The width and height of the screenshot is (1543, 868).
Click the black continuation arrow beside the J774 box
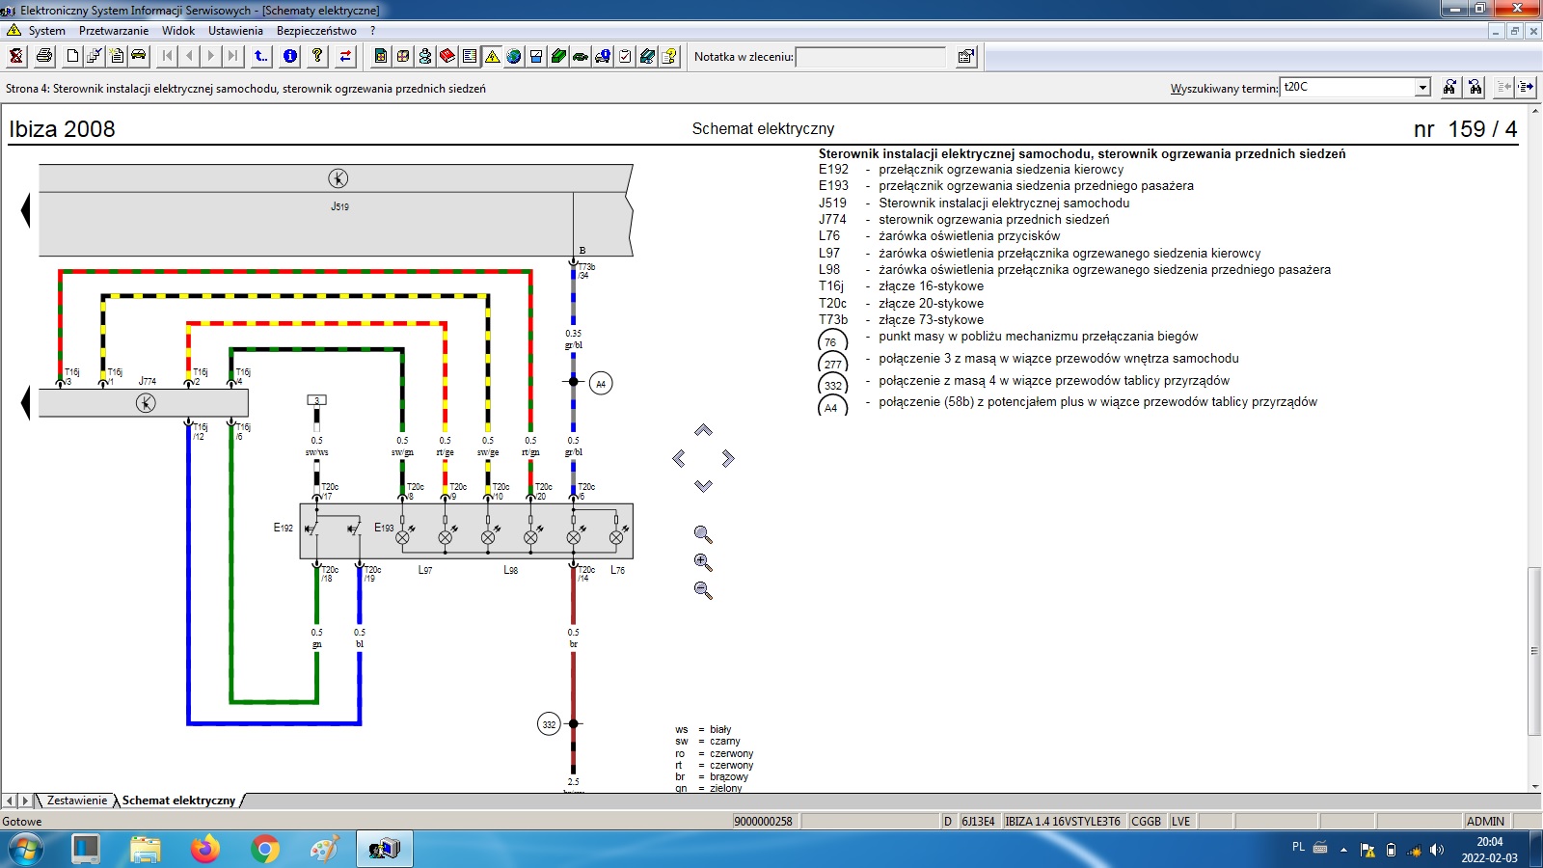tap(26, 403)
